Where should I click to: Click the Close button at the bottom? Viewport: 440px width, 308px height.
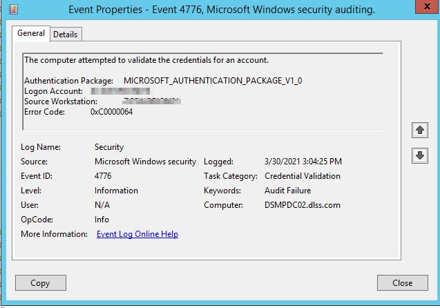coord(402,282)
